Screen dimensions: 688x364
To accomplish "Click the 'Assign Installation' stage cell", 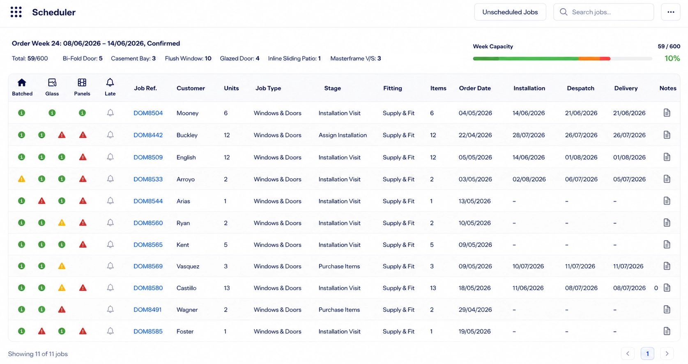I will pos(343,135).
